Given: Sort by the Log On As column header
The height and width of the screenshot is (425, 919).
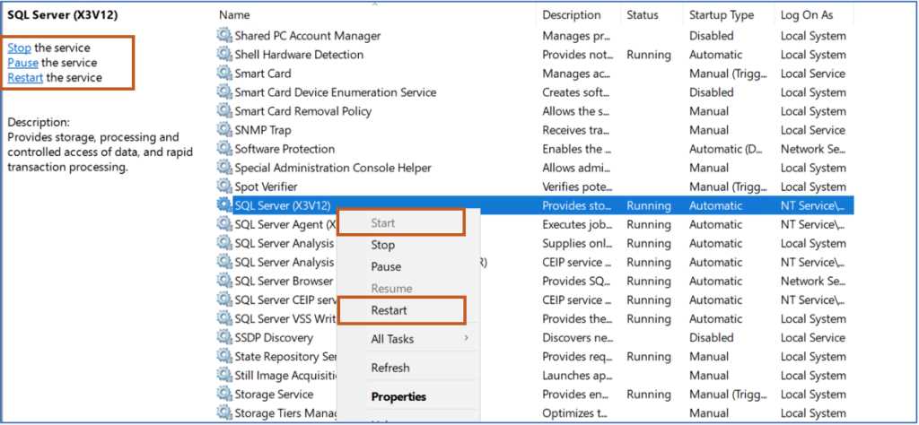Looking at the screenshot, I should pyautogui.click(x=807, y=14).
